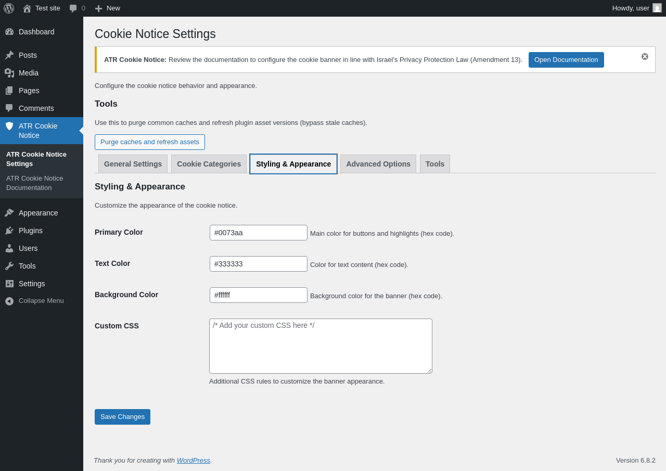This screenshot has height=471, width=666.
Task: Click the Collapse Menu text
Action: click(41, 301)
